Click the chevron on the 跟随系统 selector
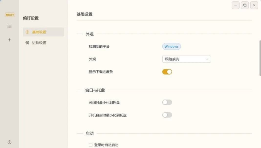The width and height of the screenshot is (261, 148). coord(207,59)
